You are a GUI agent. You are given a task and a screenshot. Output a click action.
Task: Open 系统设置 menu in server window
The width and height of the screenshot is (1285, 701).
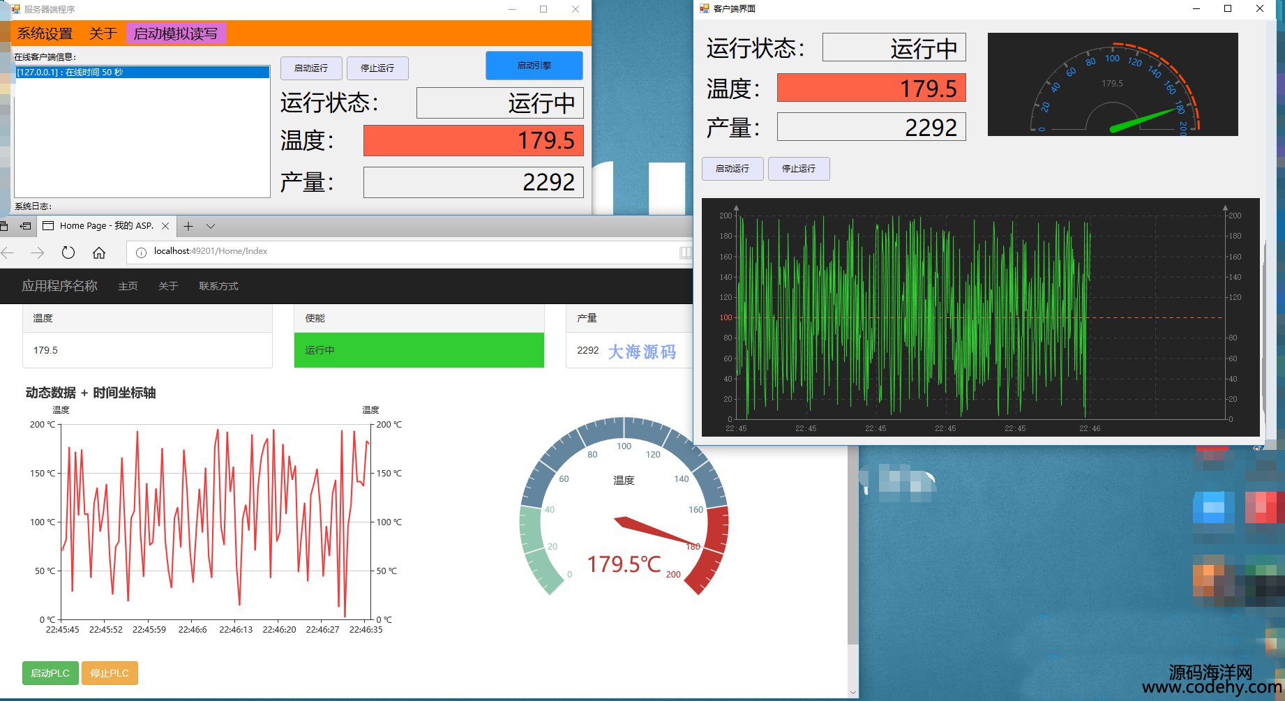[x=45, y=33]
